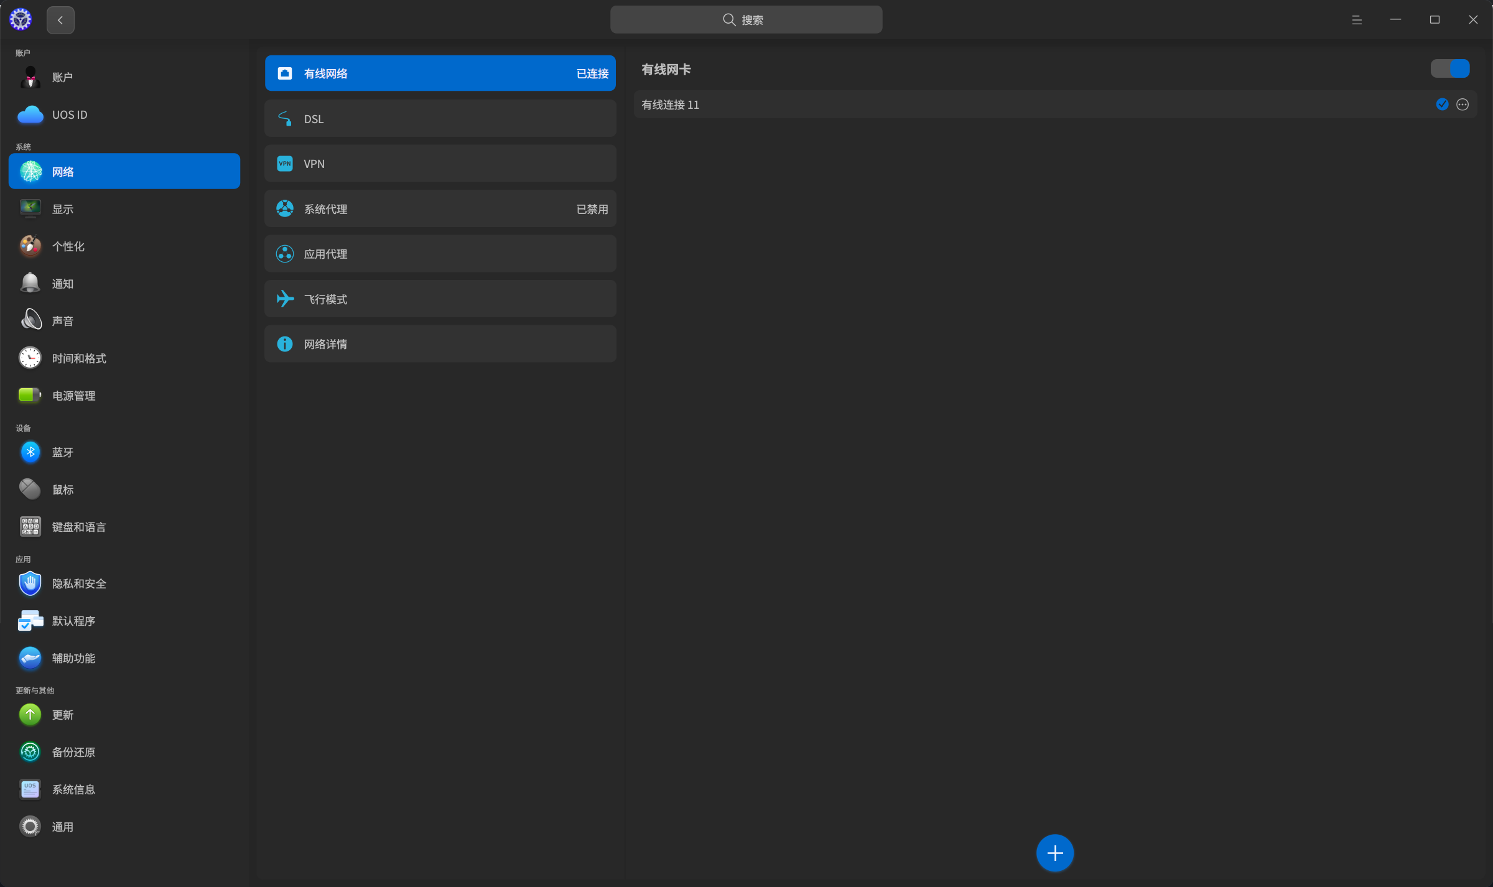
Task: Add a new wired connection
Action: [x=1055, y=853]
